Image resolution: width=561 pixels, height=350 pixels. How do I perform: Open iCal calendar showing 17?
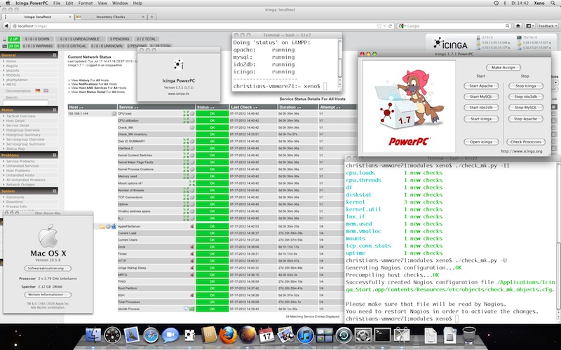pyautogui.click(x=266, y=336)
